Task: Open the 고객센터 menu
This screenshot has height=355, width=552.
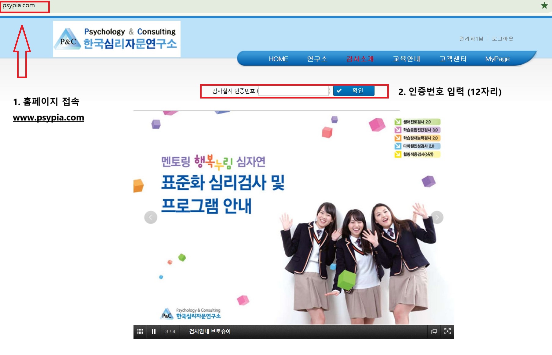Action: (x=453, y=59)
